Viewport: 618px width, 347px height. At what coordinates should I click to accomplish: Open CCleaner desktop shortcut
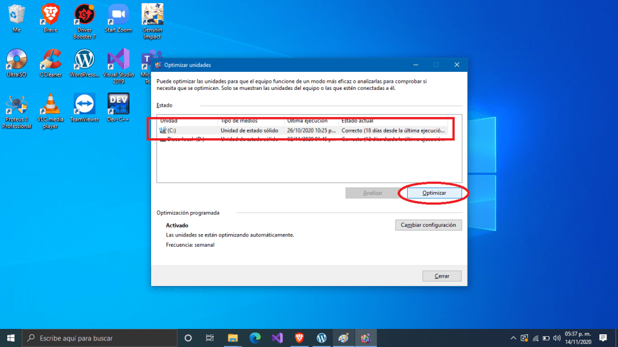pyautogui.click(x=51, y=63)
